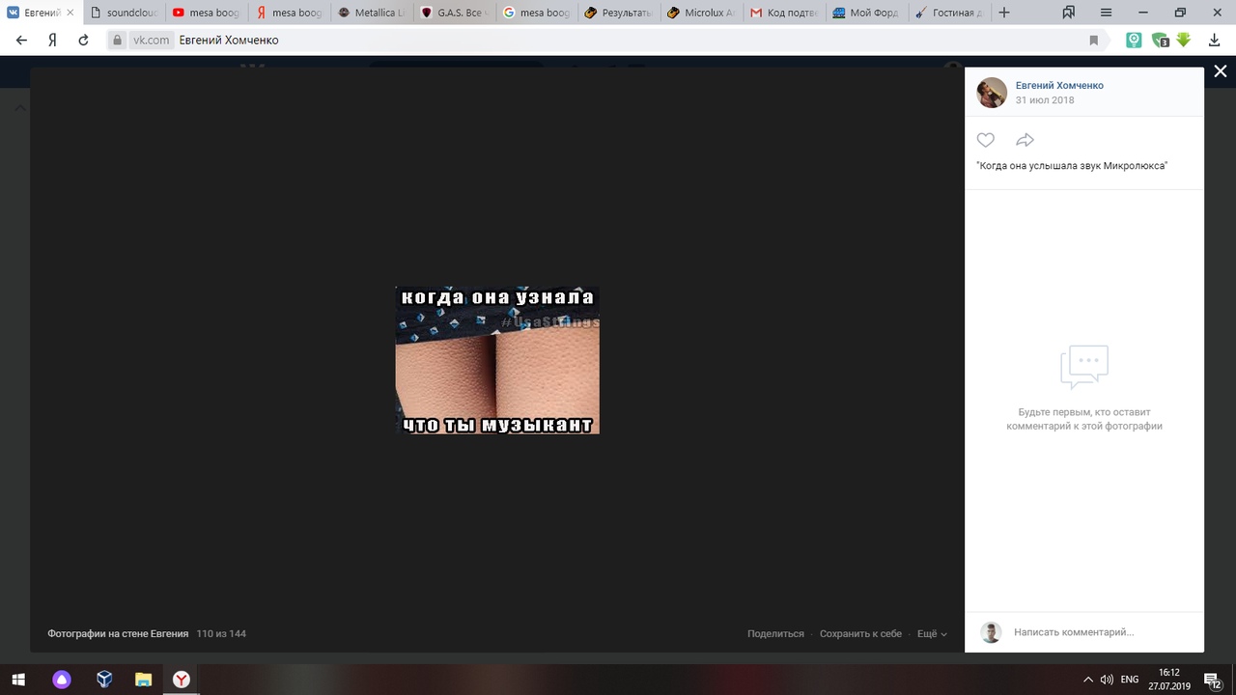Image resolution: width=1236 pixels, height=695 pixels.
Task: Open the browser hamburger menu
Action: (1106, 13)
